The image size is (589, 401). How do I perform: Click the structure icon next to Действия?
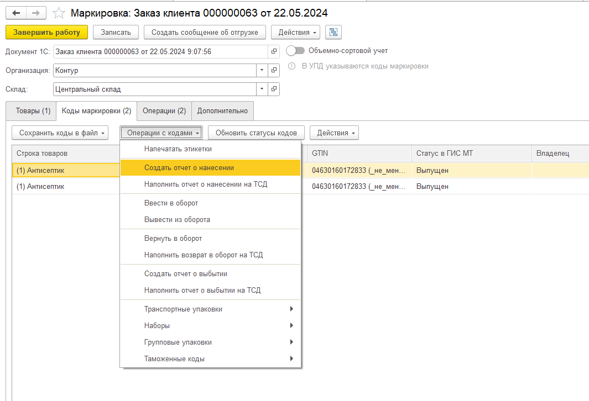(x=333, y=32)
